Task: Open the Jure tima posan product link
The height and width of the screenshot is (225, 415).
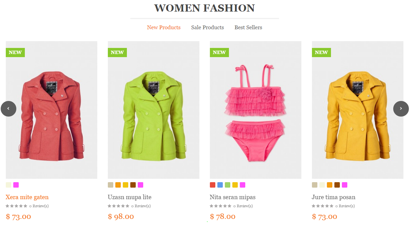Action: coord(334,197)
